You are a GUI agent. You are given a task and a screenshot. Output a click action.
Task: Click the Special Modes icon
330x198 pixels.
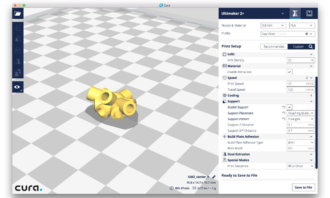tap(224, 160)
